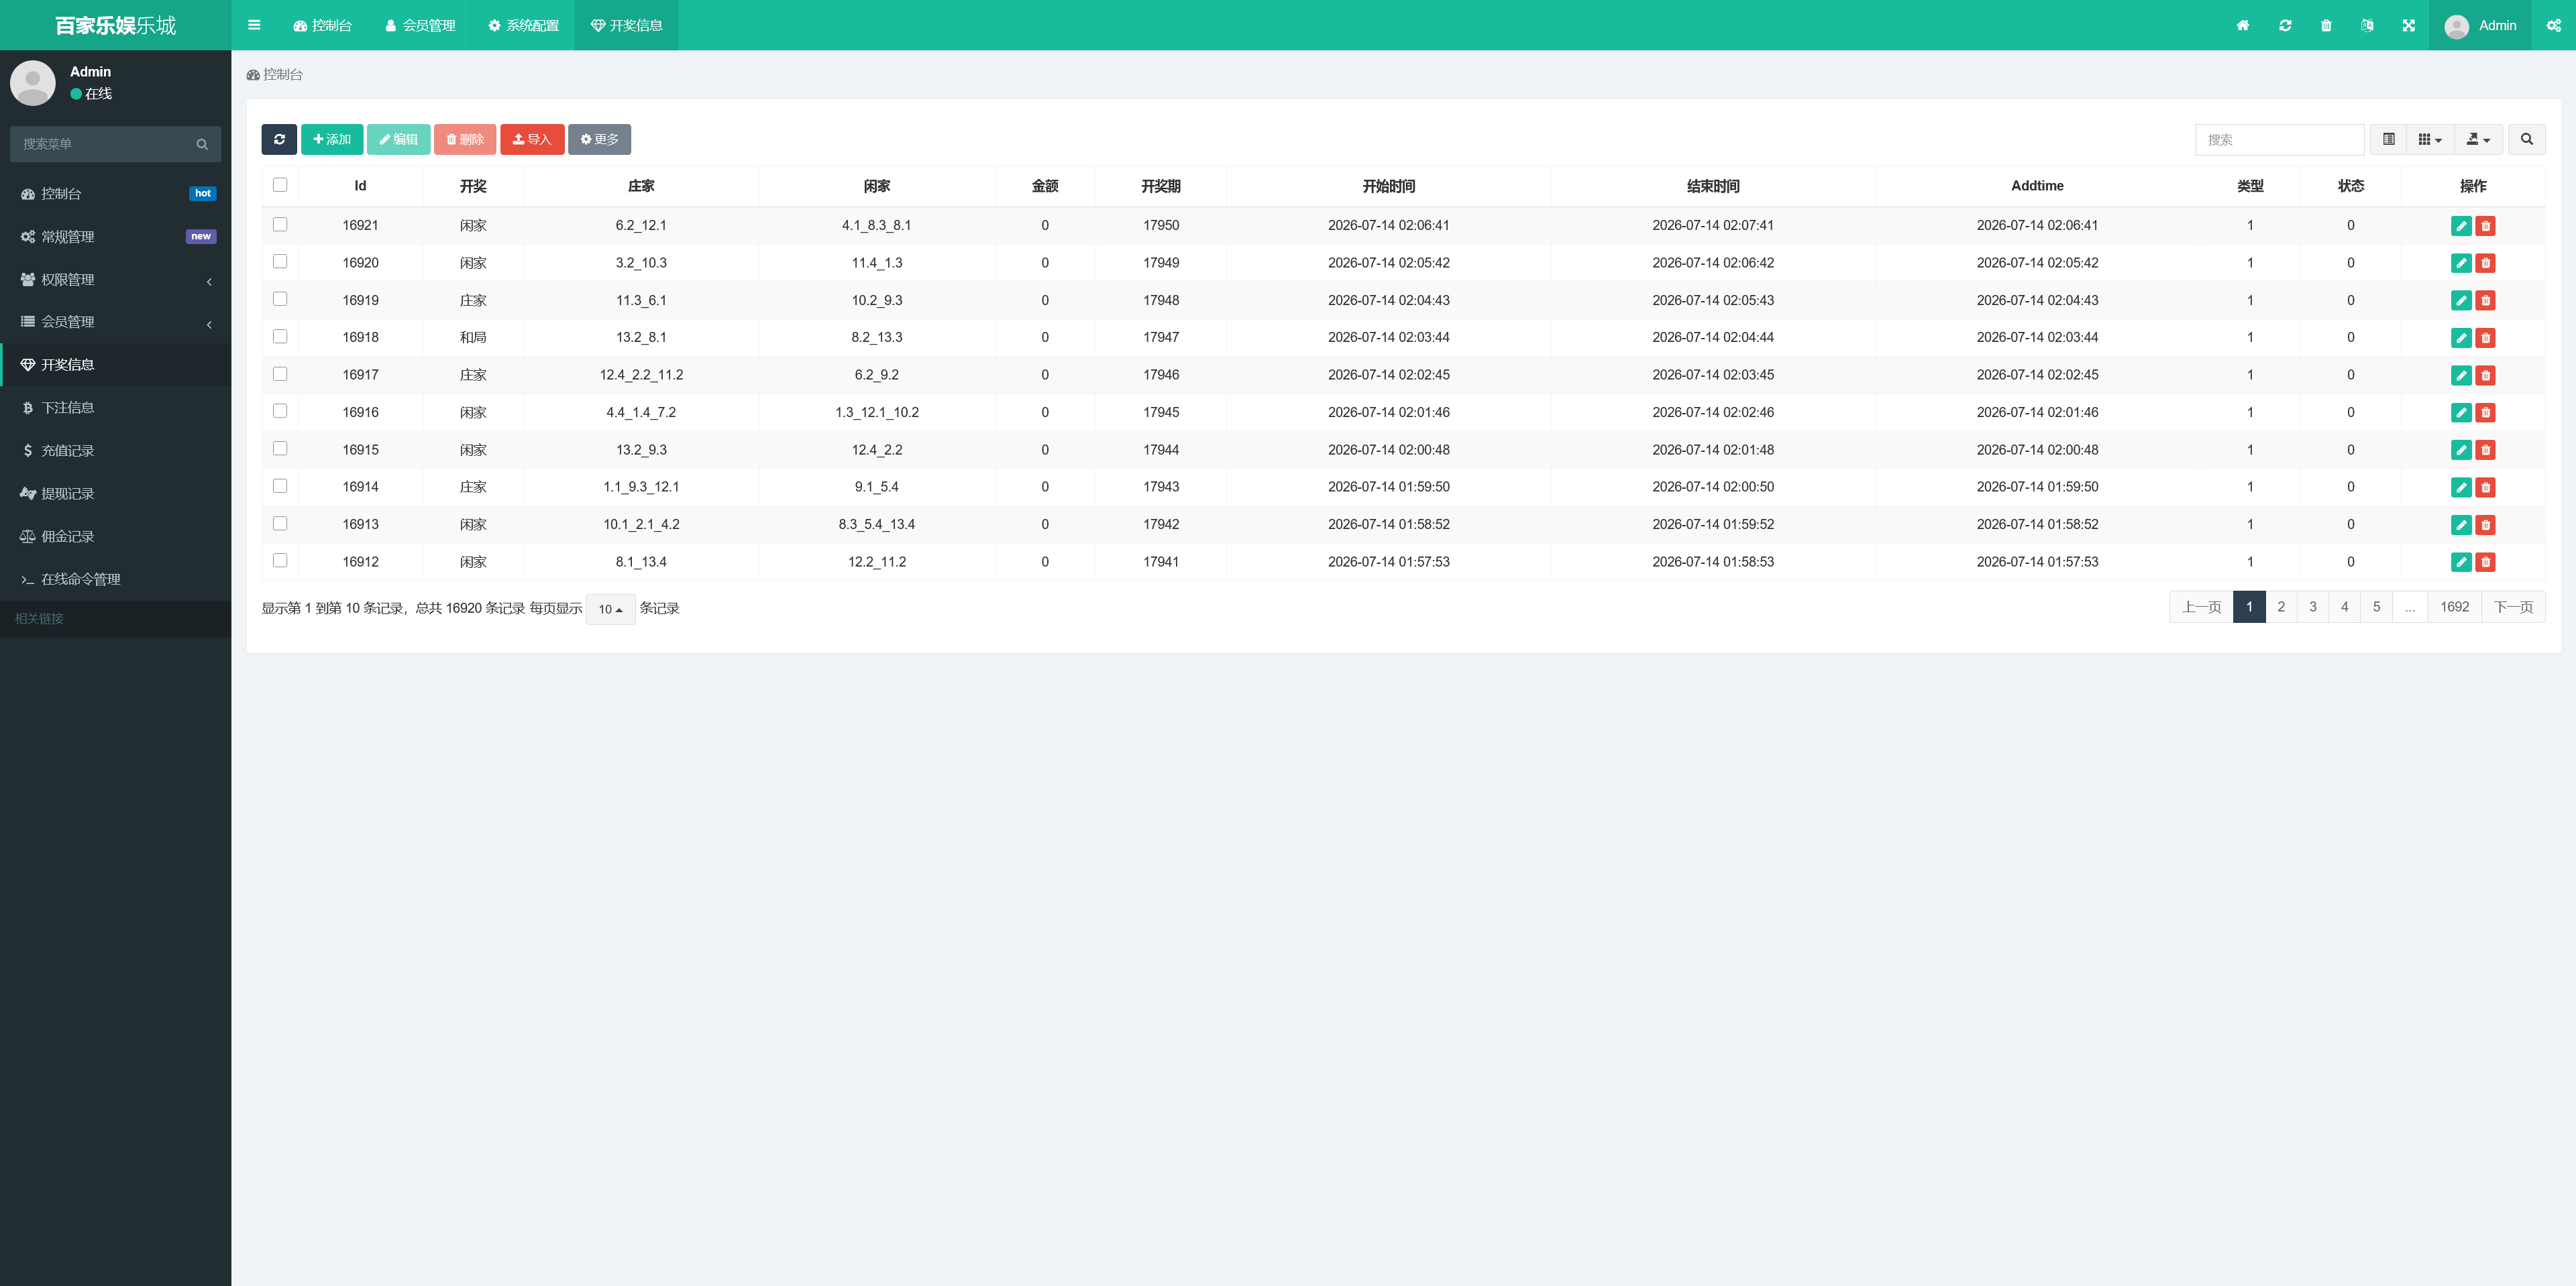Open page size dropdown showing 10
Viewport: 2576px width, 1286px height.
pos(610,609)
